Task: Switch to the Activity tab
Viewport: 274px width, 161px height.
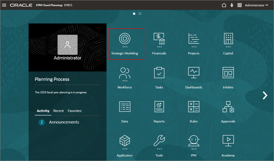Action: coord(43,111)
